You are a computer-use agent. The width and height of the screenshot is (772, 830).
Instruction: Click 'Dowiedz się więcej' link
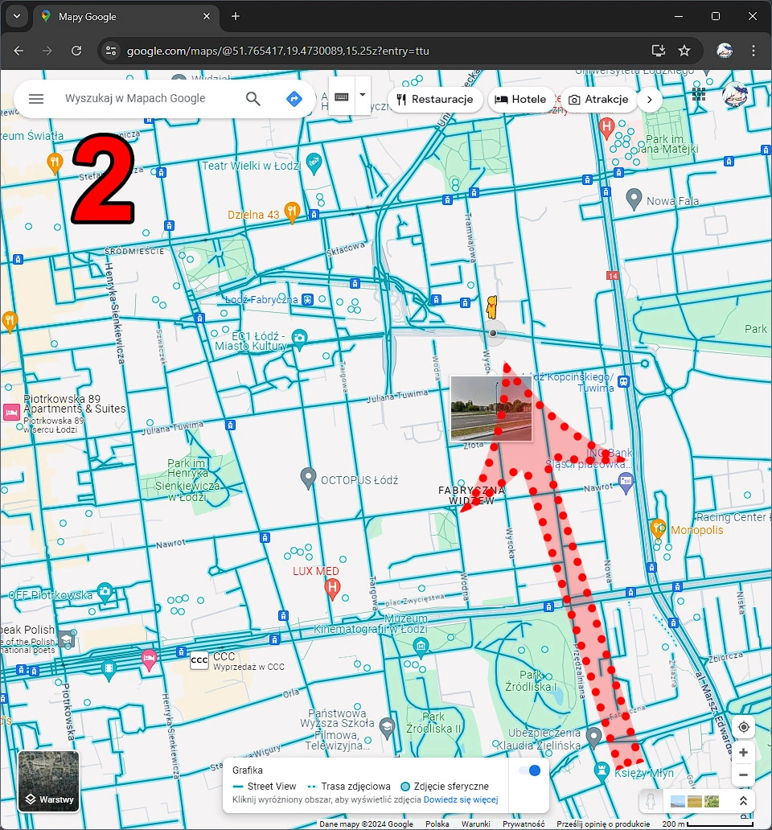tap(461, 799)
